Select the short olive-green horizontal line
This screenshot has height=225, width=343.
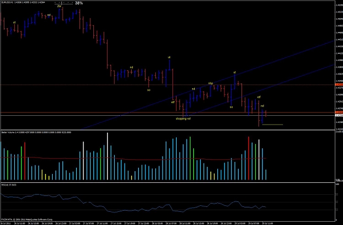(273, 125)
